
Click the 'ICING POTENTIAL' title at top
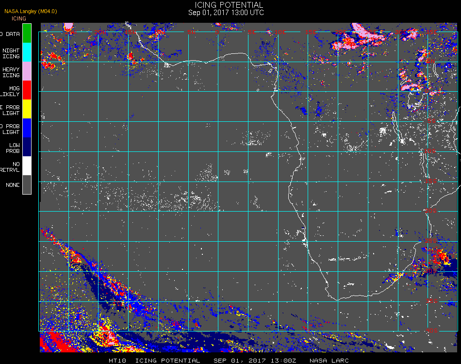(229, 5)
